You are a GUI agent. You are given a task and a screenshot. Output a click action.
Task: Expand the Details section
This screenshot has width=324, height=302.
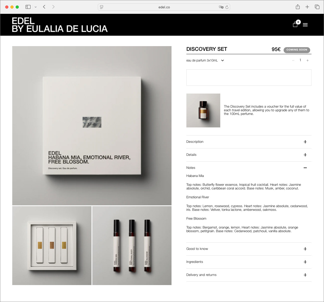[249, 155]
